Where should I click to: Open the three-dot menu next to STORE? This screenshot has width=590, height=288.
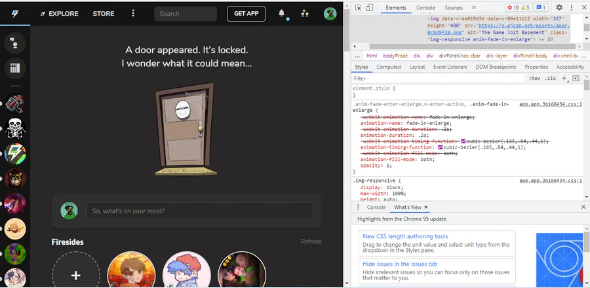click(133, 14)
